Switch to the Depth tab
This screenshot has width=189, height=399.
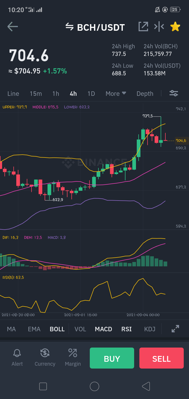pos(145,93)
